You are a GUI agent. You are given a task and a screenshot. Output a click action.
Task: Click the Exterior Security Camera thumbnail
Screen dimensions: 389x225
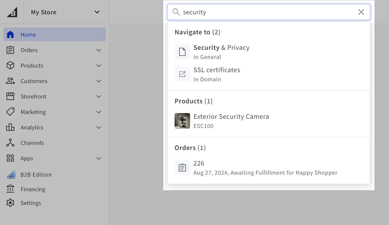point(182,121)
